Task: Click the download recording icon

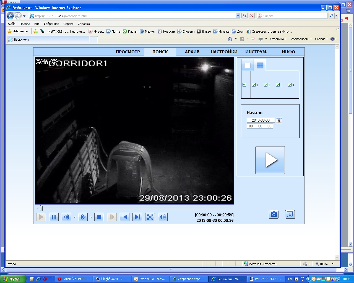Action: 290,214
